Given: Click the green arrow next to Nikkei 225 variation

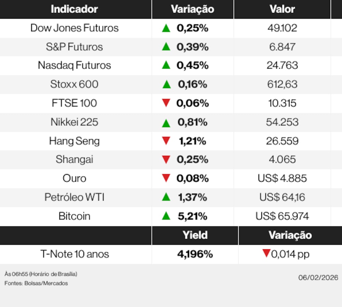Looking at the screenshot, I should pos(166,122).
